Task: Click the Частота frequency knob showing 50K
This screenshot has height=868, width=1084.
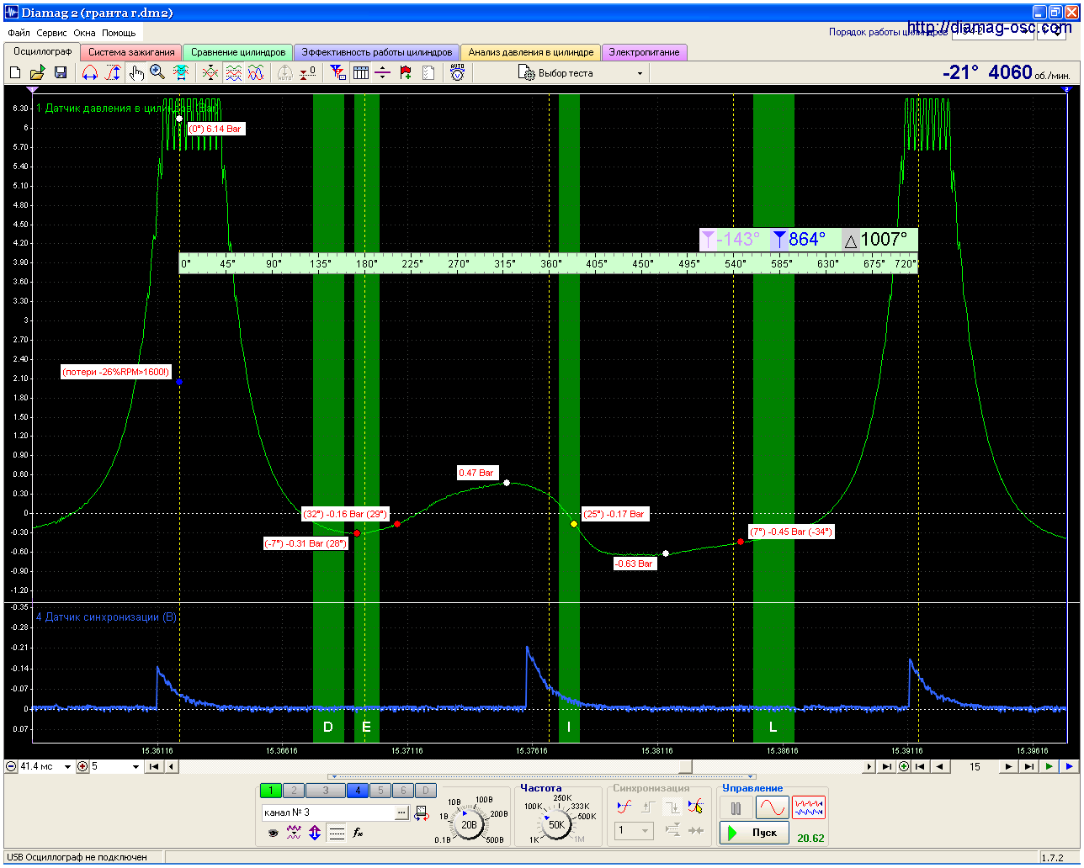Action: click(x=556, y=824)
